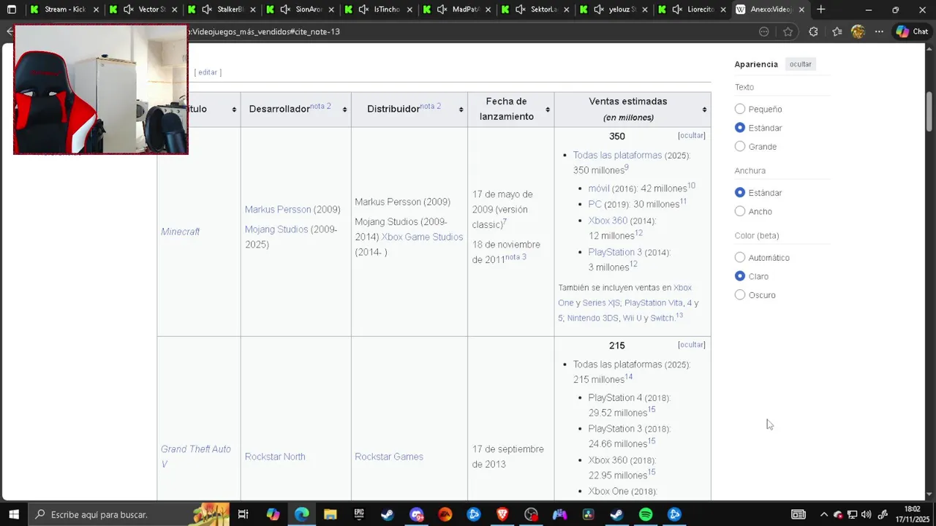936x526 pixels.
Task: Open the browser extensions puzzle icon
Action: pos(813,31)
